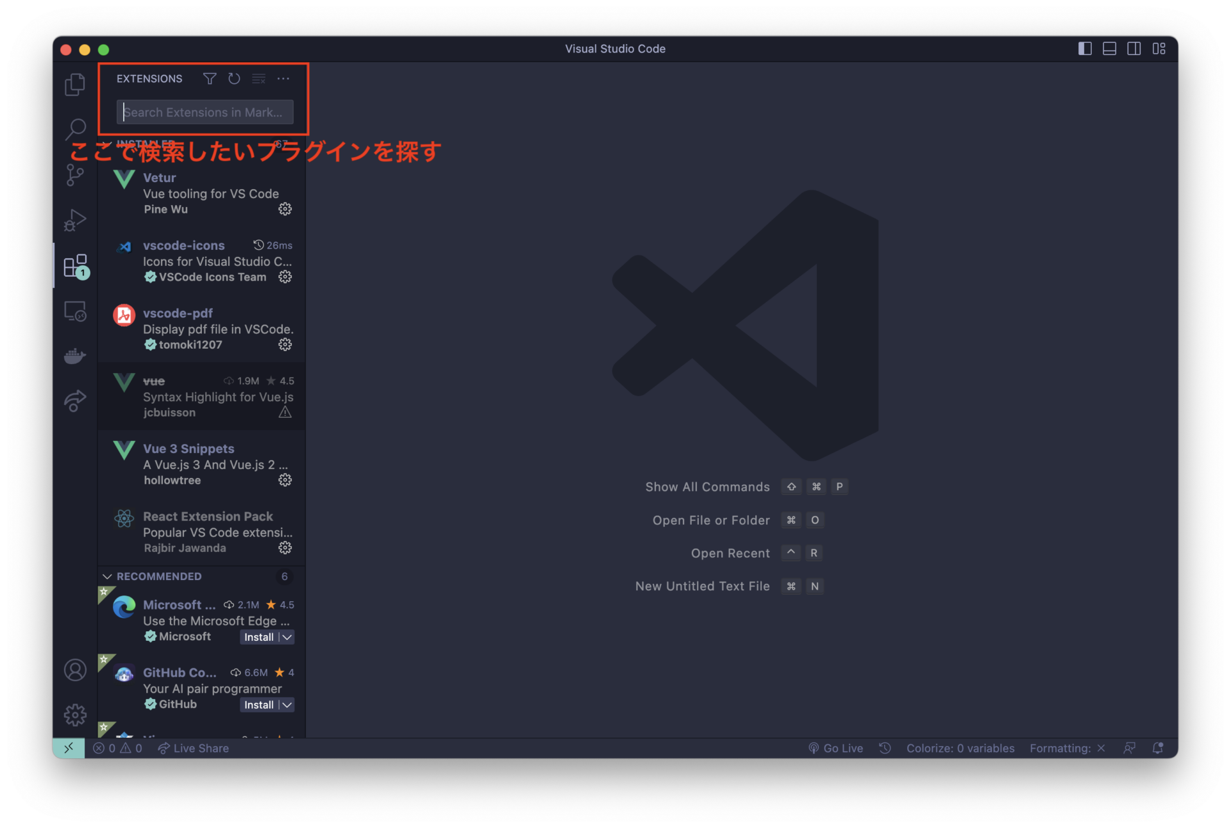The width and height of the screenshot is (1231, 828).
Task: Toggle bottom panel visibility
Action: point(1109,49)
